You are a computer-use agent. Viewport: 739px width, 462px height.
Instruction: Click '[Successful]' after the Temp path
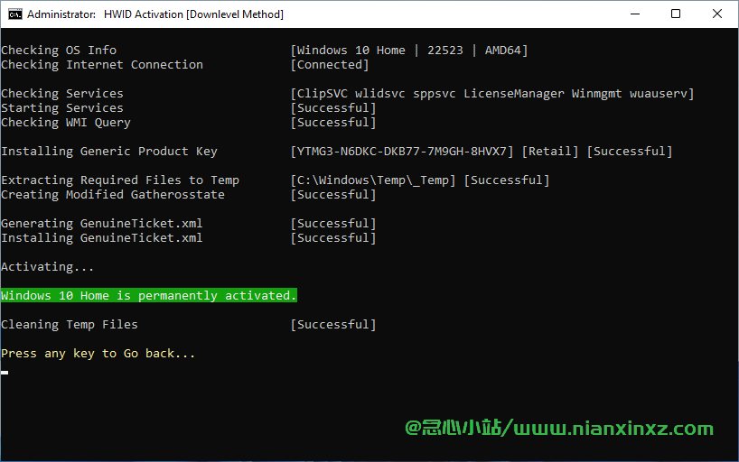coord(507,180)
